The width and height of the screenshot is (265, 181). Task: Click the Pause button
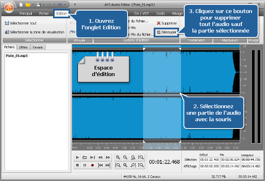tap(85, 165)
